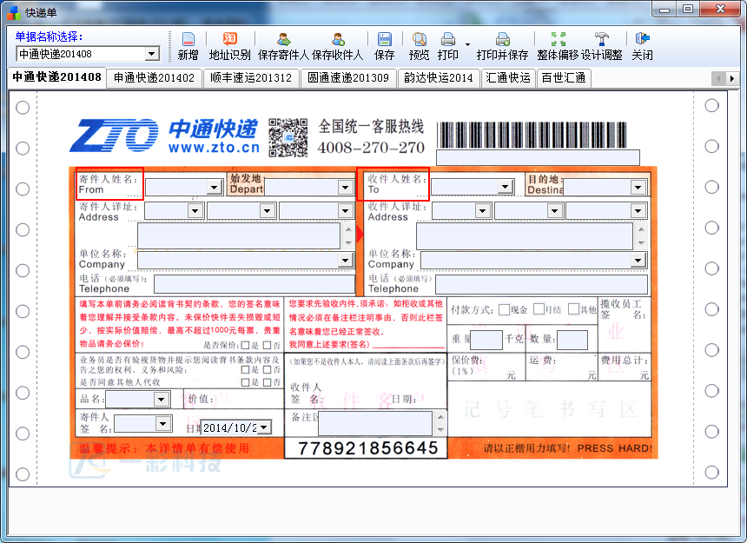Click recipient address box scroll up arrow
This screenshot has width=747, height=543.
click(641, 229)
